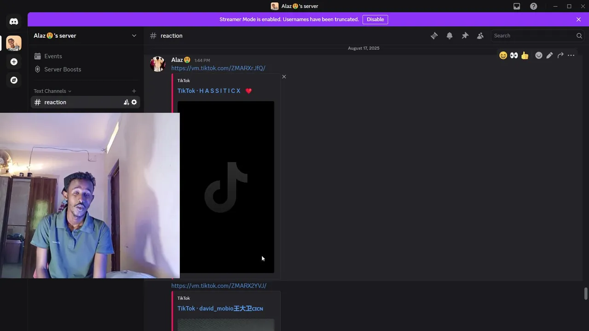Forward the message with arrow icon
Viewport: 589px width, 331px height.
(x=560, y=55)
